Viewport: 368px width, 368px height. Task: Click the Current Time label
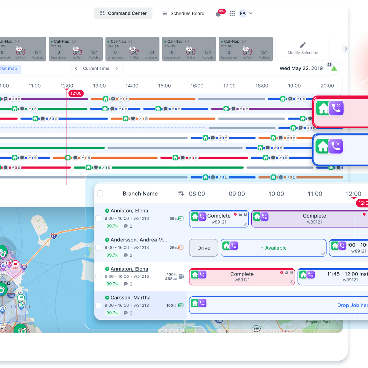coord(96,68)
